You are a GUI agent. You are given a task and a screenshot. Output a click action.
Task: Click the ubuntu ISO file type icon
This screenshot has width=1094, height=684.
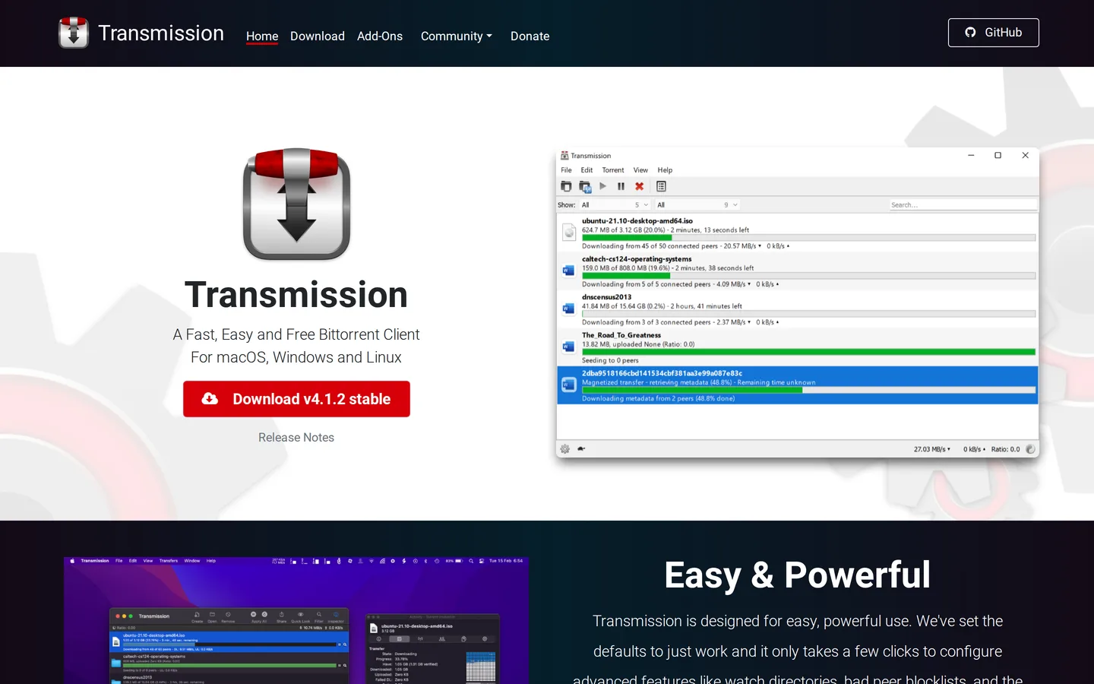569,232
